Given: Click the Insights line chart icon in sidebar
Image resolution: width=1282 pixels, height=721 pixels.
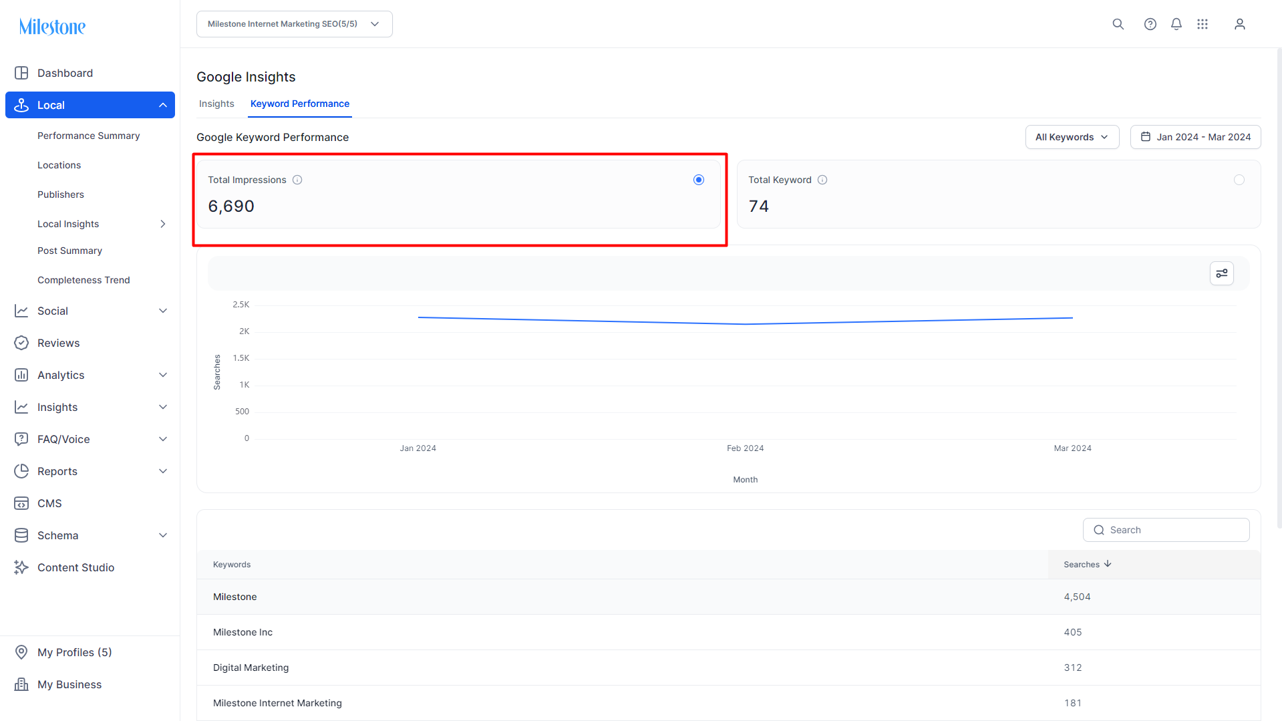Looking at the screenshot, I should (21, 407).
